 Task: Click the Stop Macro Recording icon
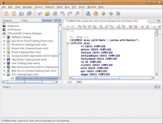(148, 27)
